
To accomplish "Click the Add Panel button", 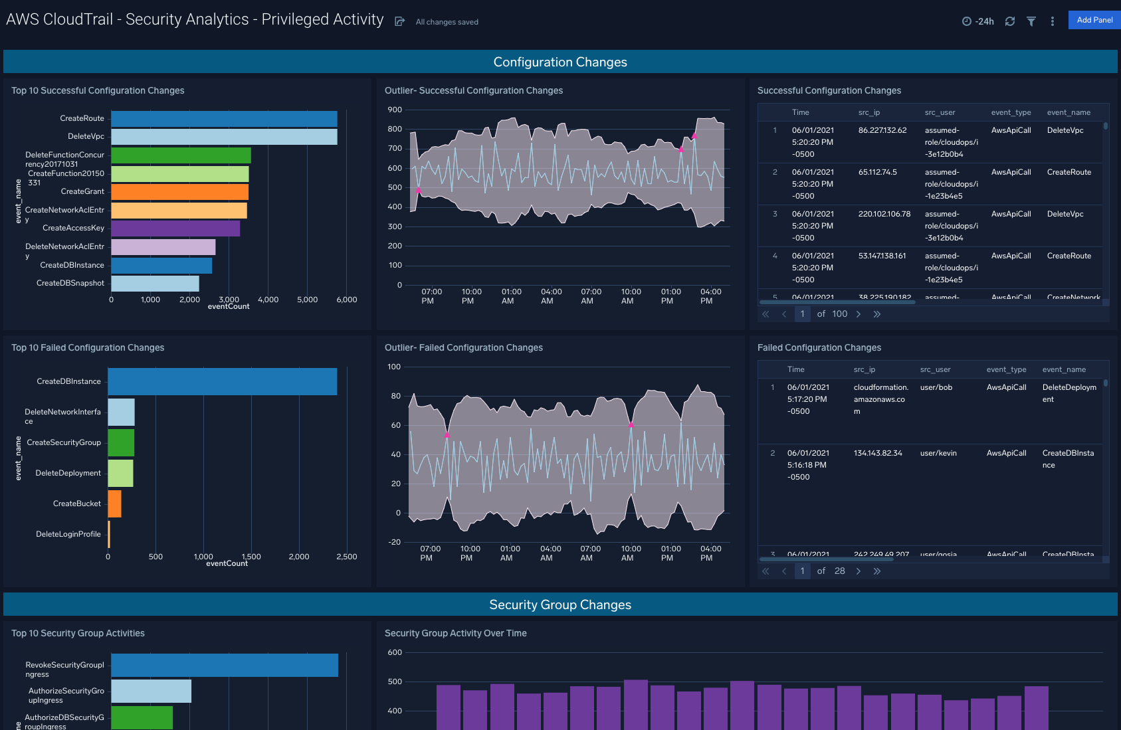I will (1094, 19).
